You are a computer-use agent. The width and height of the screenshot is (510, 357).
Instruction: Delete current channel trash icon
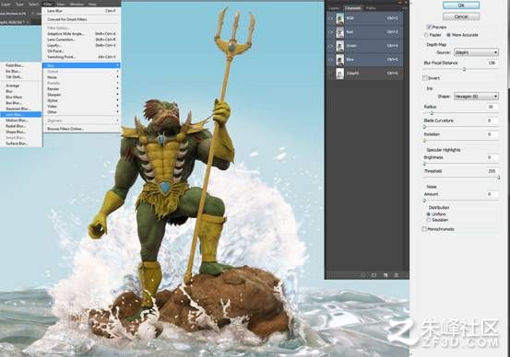397,275
